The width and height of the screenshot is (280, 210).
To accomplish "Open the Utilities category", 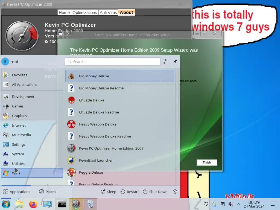I will 32,164.
